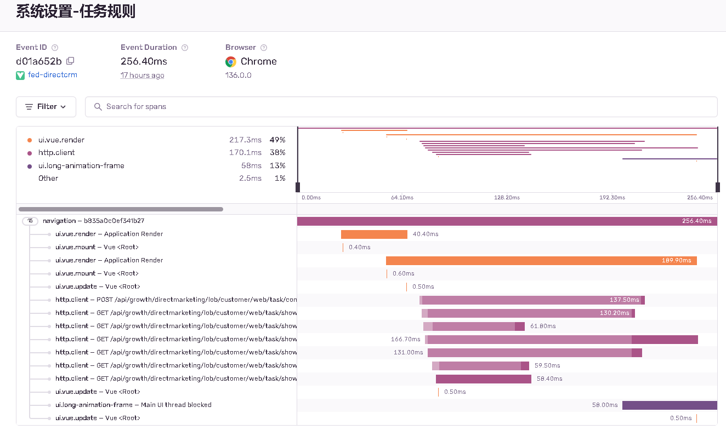Click the 58.00ms long animation frame bar
The image size is (726, 430).
tap(670, 405)
